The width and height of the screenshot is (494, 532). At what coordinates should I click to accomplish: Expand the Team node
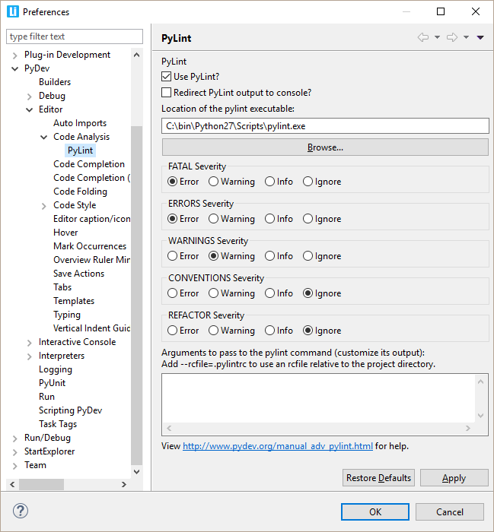click(x=15, y=466)
